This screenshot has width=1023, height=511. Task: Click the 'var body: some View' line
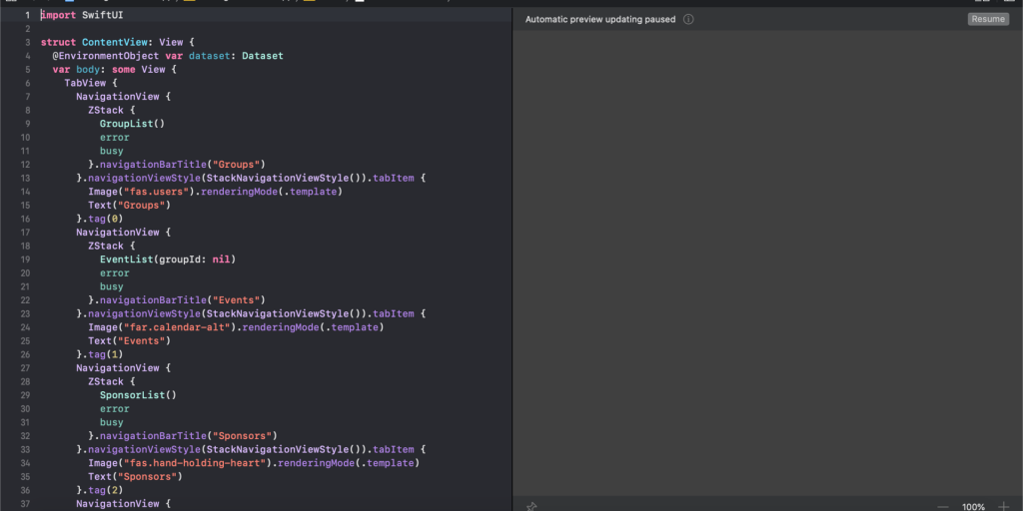[114, 69]
